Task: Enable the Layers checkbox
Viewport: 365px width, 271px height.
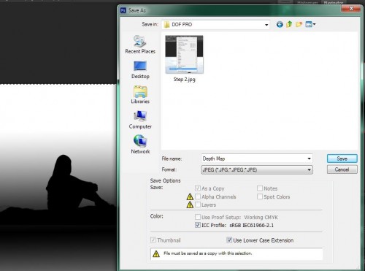Action: pos(198,205)
